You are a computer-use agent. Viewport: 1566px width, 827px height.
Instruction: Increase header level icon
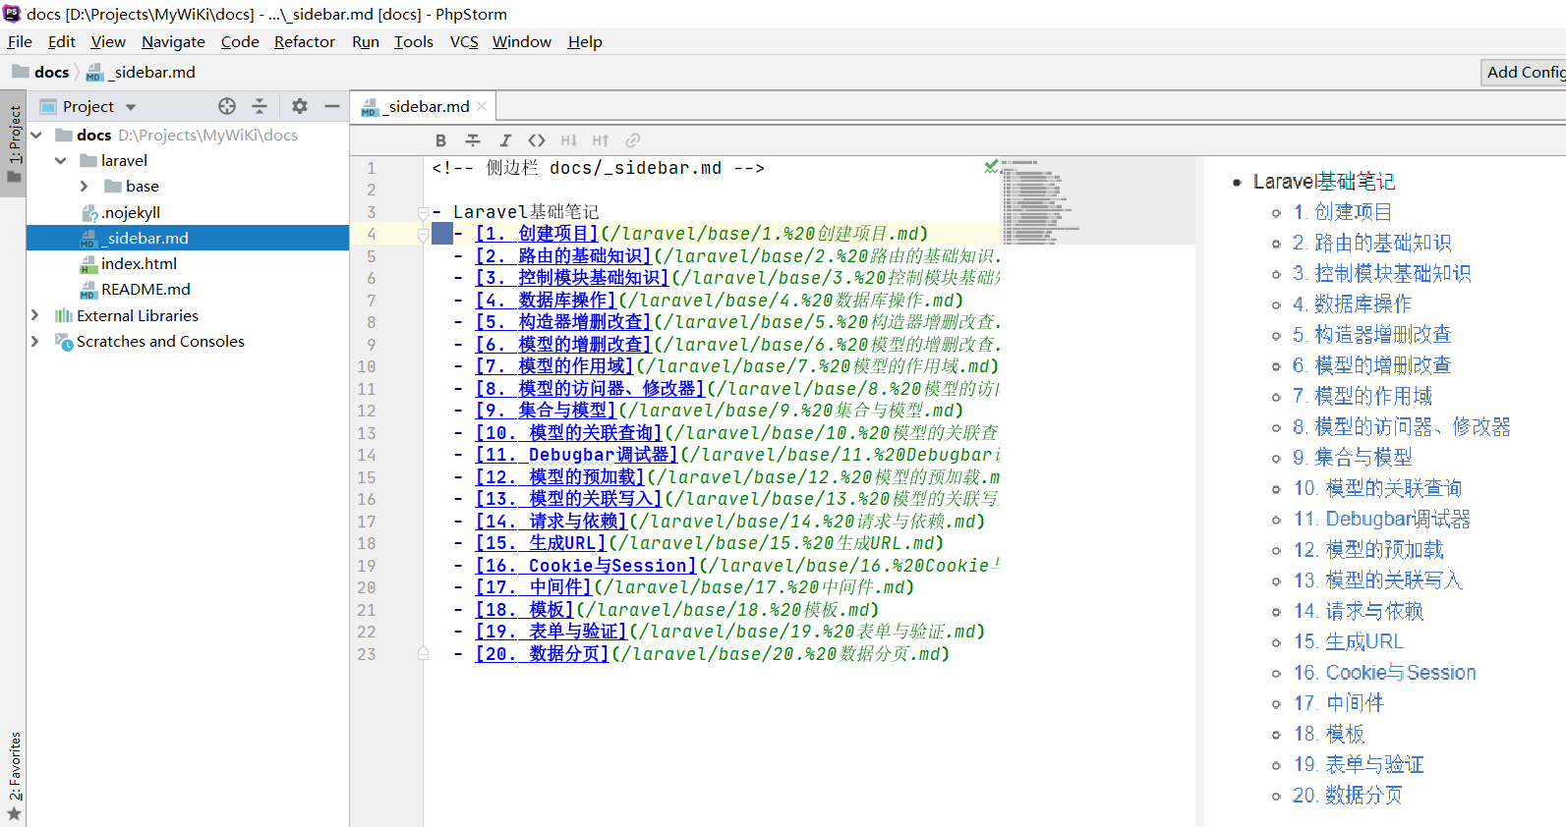[x=601, y=140]
